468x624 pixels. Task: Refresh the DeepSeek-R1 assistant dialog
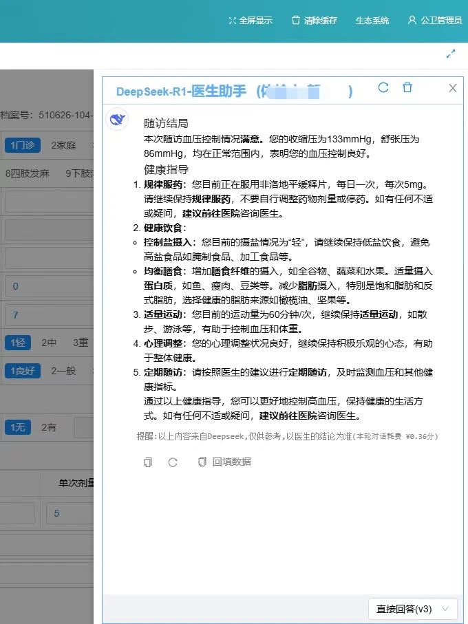tap(383, 87)
